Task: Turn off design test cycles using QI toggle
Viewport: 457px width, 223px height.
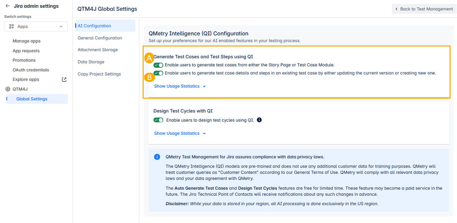Action: pos(158,120)
